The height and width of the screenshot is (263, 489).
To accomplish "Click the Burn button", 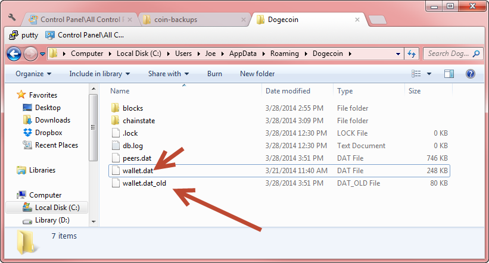I will click(x=214, y=74).
